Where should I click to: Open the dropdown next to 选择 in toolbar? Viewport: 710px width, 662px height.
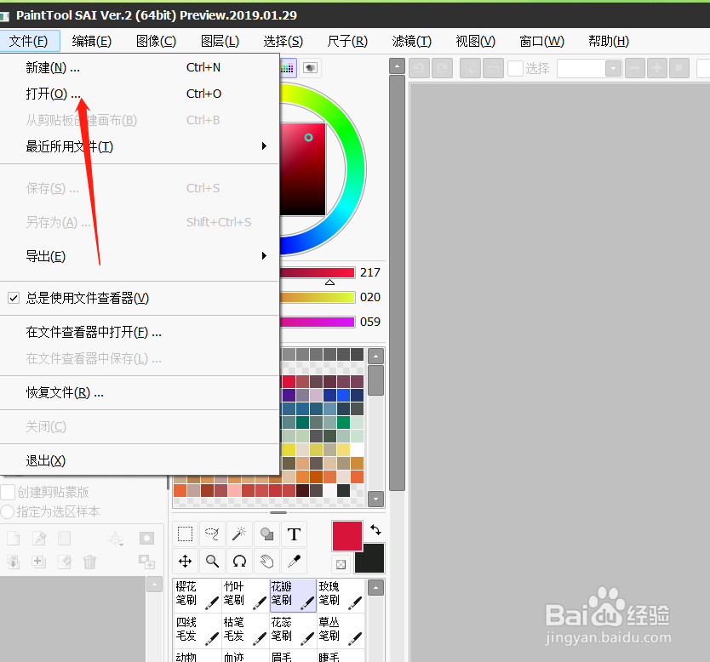point(613,68)
